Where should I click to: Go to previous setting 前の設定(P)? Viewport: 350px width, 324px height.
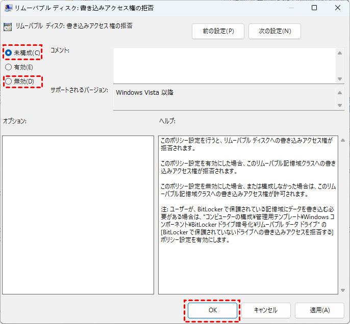click(x=218, y=31)
